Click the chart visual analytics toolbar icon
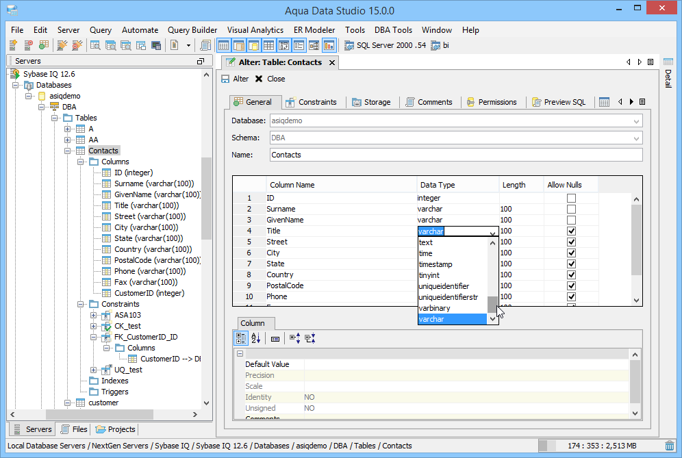This screenshot has width=682, height=458. click(x=329, y=44)
